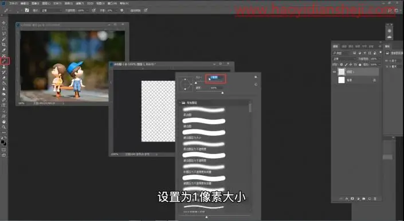Select the Eyedropper tool
Image resolution: width=404 pixels, height=221 pixels.
[x=3, y=50]
